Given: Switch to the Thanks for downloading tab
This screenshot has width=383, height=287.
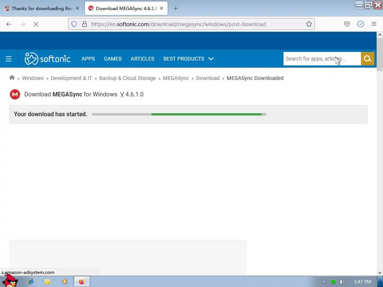Looking at the screenshot, I should (42, 9).
